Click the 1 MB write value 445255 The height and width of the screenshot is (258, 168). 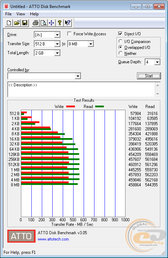135,170
